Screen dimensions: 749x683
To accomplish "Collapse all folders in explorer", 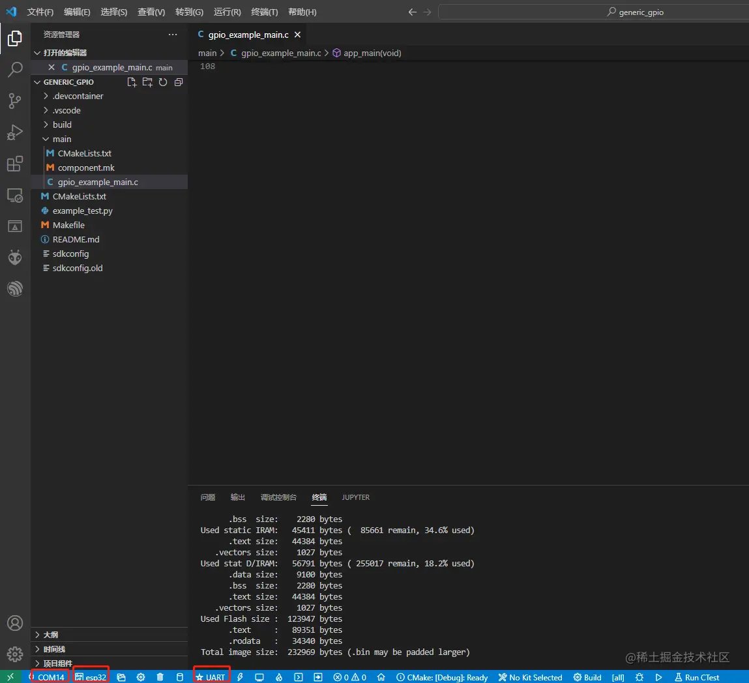I will click(179, 82).
